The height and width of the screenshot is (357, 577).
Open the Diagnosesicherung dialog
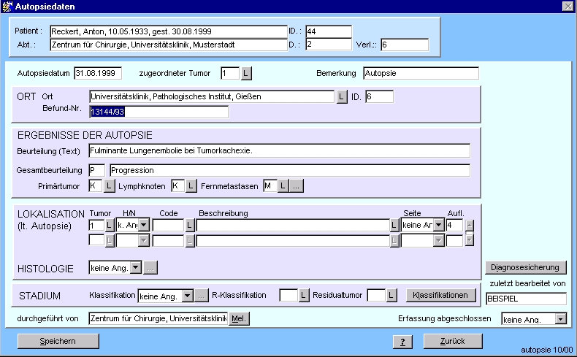526,267
